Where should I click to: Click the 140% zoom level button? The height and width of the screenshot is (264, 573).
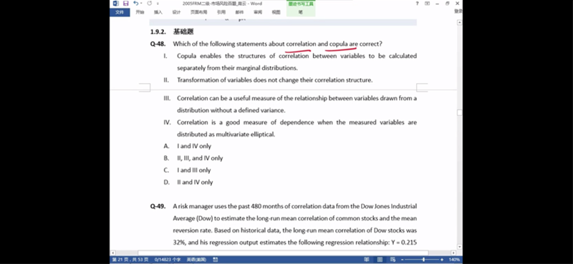(454, 260)
